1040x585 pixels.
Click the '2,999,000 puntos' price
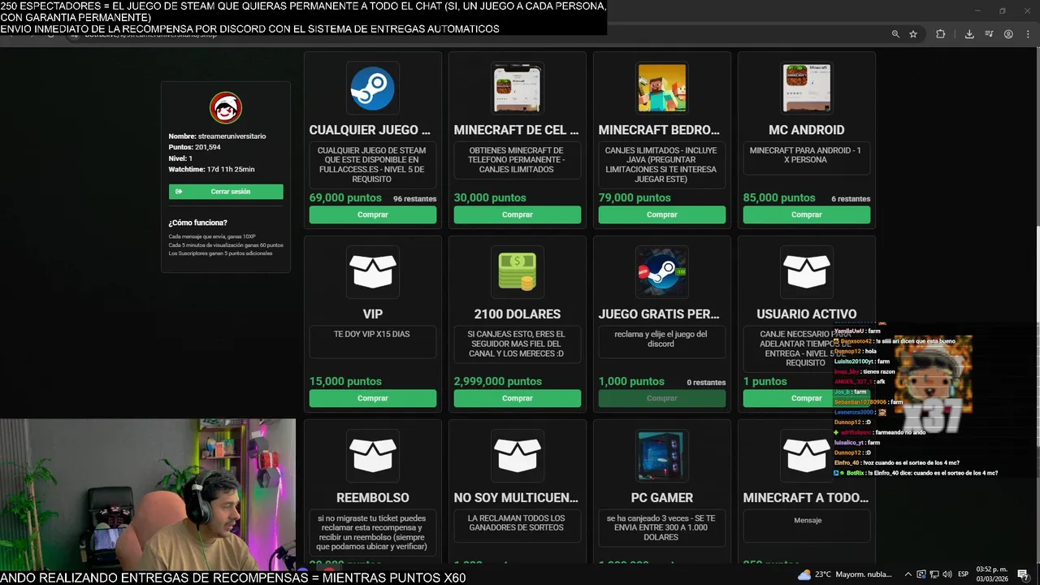[497, 382]
